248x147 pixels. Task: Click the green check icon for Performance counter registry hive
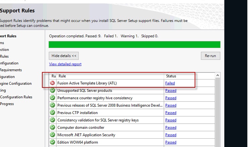[52, 98]
